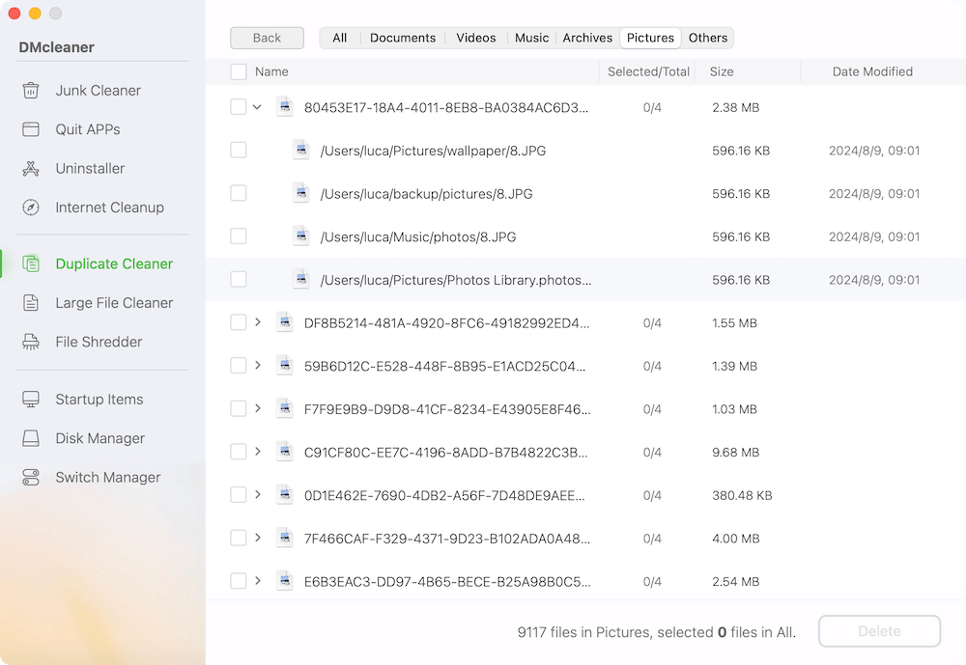This screenshot has width=966, height=665.
Task: Switch to the Videos tab
Action: click(x=476, y=38)
